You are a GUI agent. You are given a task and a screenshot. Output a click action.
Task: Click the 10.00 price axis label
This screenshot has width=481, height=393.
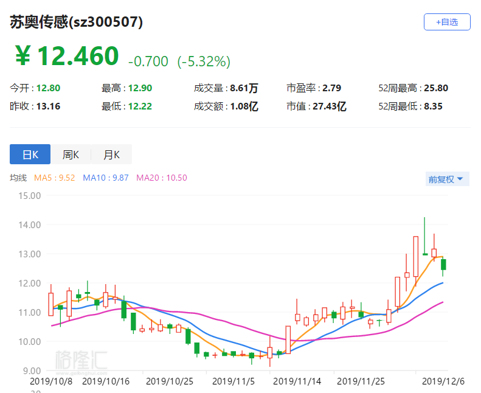(x=29, y=341)
